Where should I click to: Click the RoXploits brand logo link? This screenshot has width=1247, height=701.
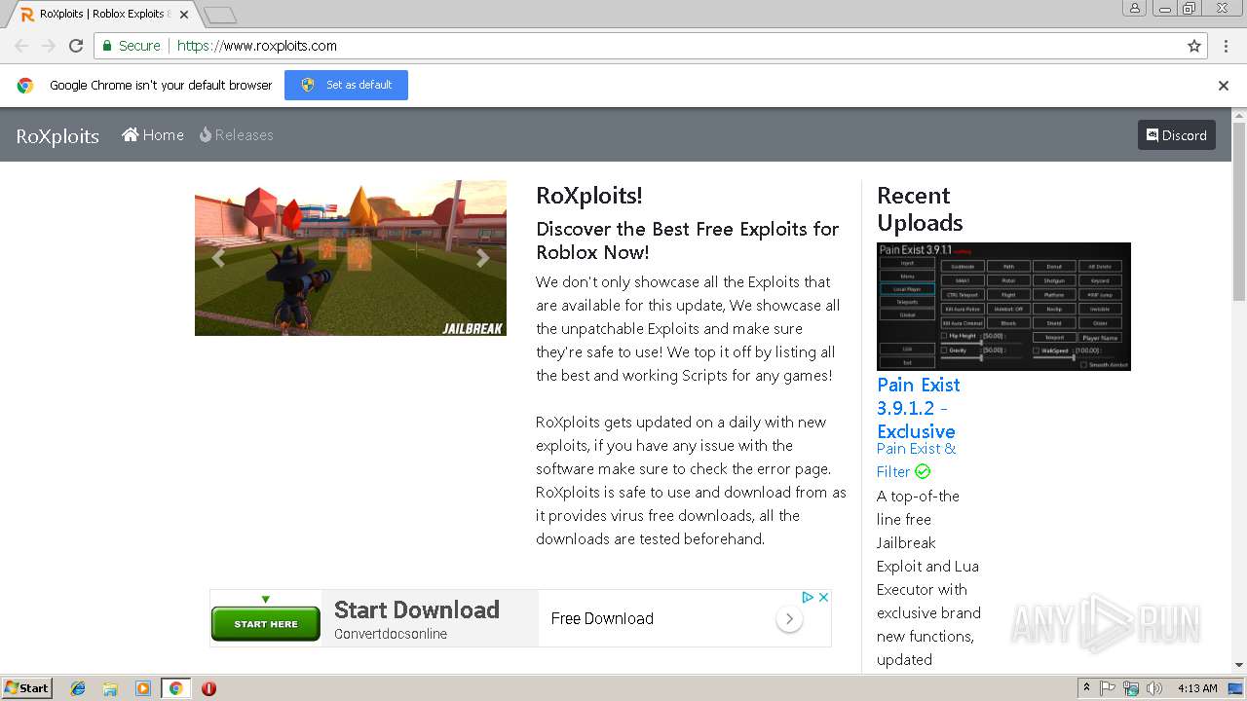point(57,136)
